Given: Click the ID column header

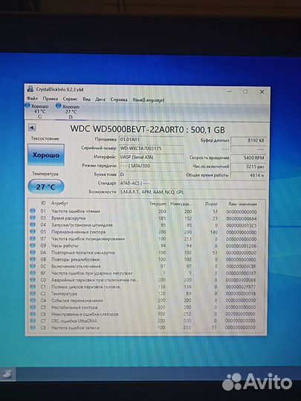Looking at the screenshot, I should tap(43, 203).
